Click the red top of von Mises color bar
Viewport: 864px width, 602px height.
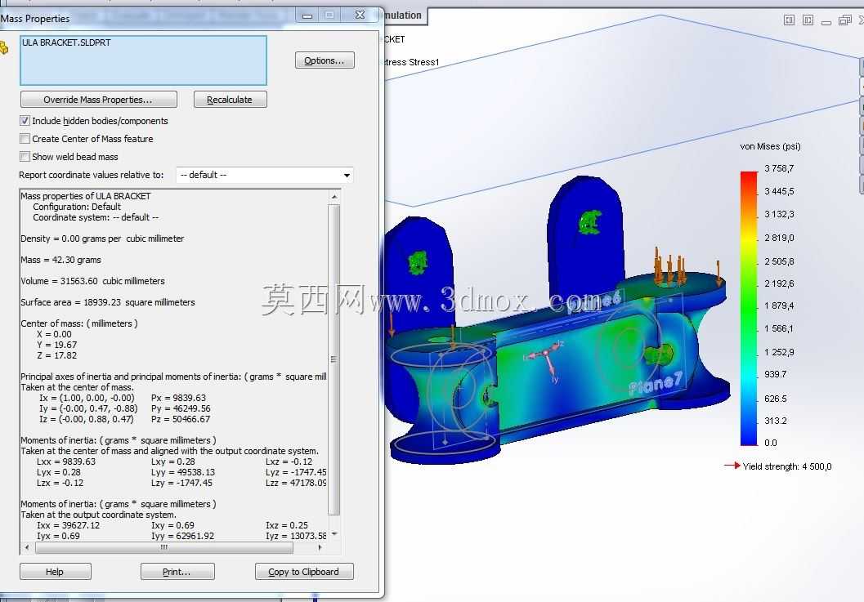coord(749,179)
